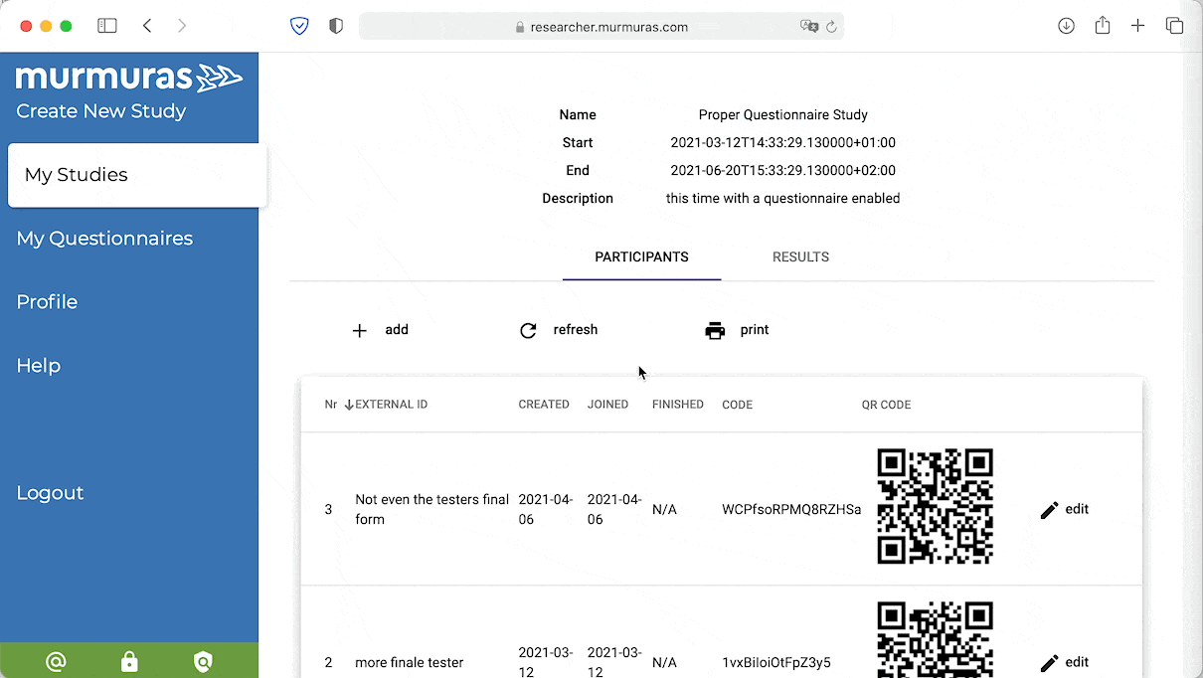Reload the page with the address bar refresh icon
Screen dimensions: 1203x678
pyautogui.click(x=830, y=27)
